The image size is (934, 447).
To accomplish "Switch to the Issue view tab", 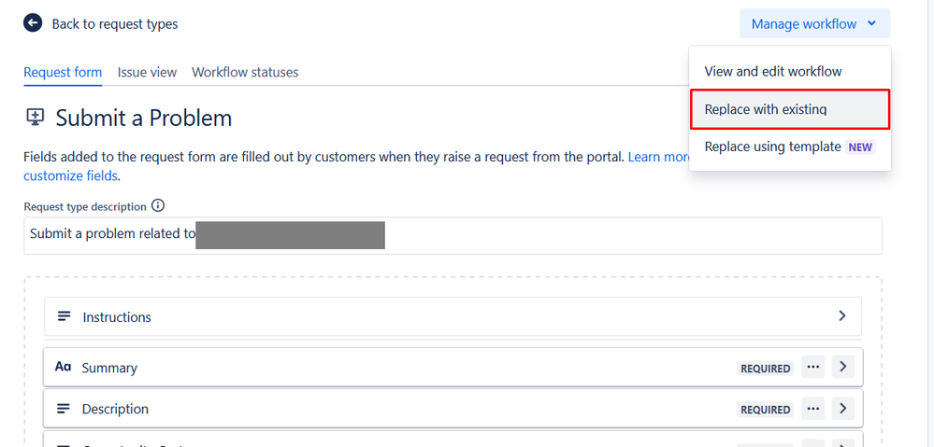I will [x=147, y=72].
